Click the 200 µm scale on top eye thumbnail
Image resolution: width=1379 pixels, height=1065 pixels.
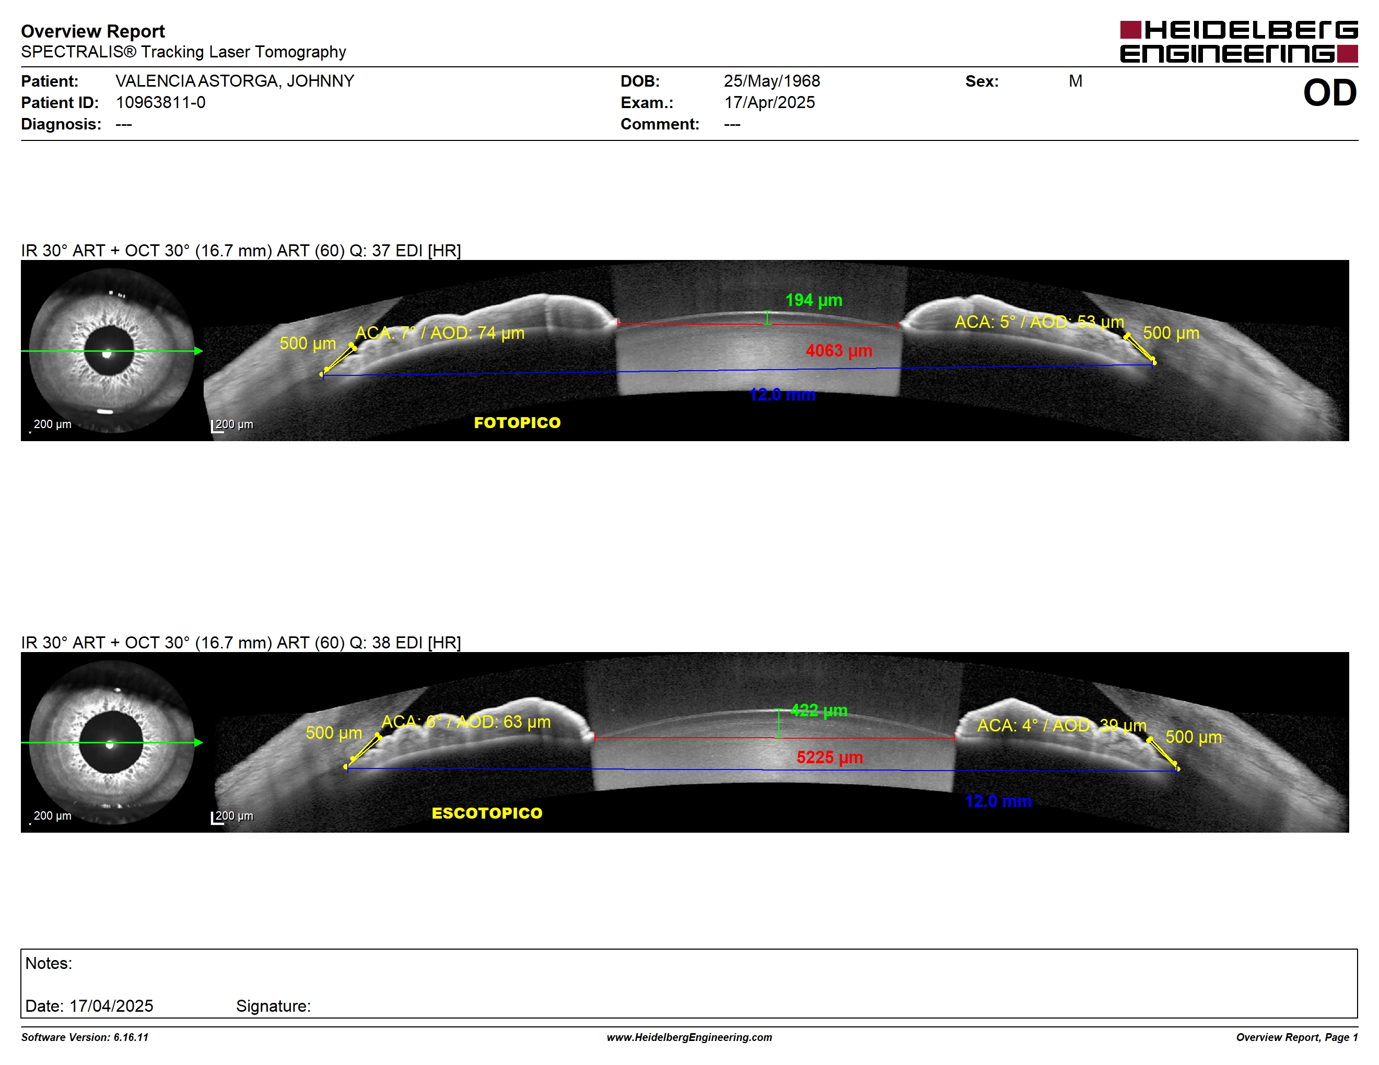click(51, 424)
